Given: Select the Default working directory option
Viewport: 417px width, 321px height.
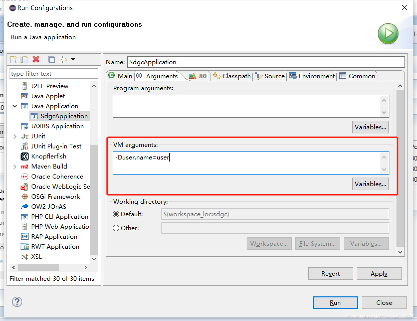Looking at the screenshot, I should click(x=116, y=214).
